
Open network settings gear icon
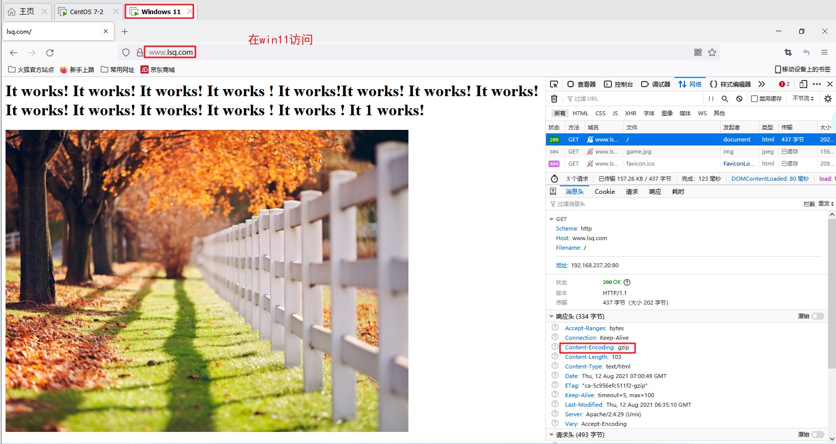pos(827,99)
